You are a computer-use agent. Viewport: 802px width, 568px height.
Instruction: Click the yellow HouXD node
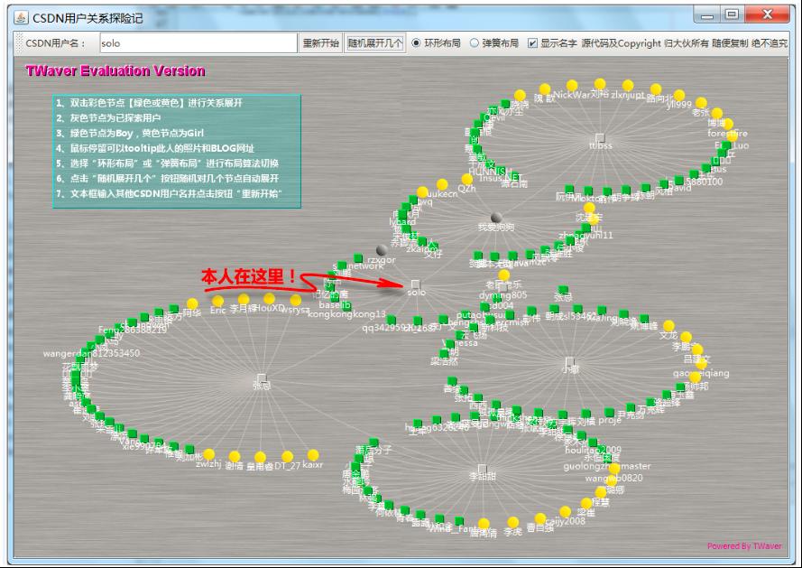pos(269,299)
